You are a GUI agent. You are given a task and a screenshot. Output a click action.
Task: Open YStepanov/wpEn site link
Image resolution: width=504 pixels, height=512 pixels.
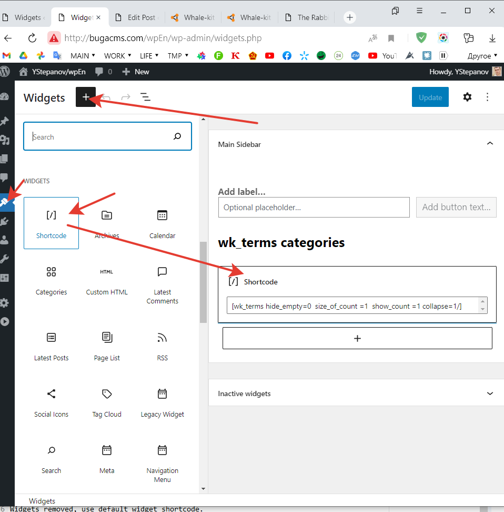[x=53, y=72]
